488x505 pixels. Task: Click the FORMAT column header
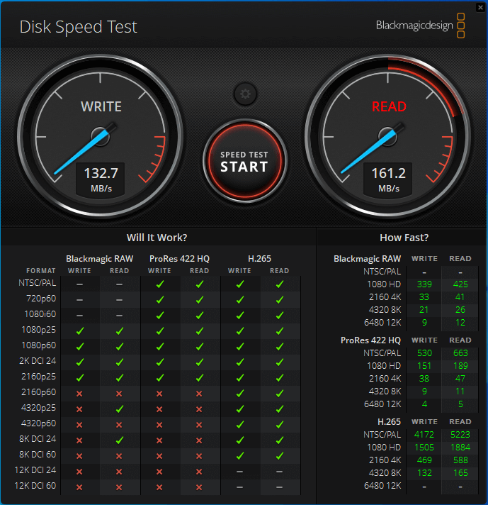(41, 271)
